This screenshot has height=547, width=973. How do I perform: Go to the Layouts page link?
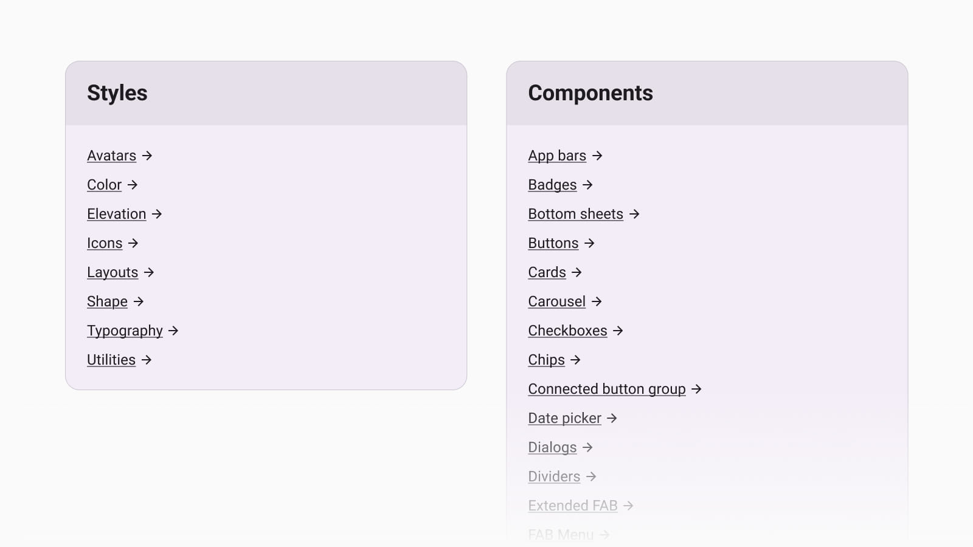tap(113, 273)
